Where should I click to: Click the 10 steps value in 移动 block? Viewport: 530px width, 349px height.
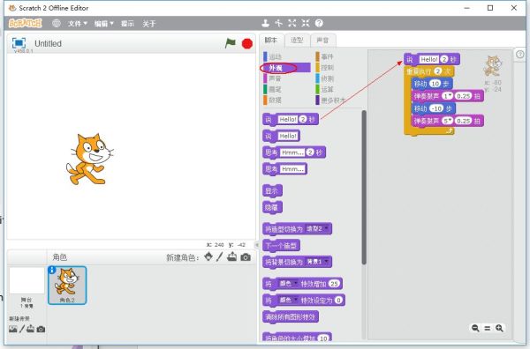pos(435,84)
